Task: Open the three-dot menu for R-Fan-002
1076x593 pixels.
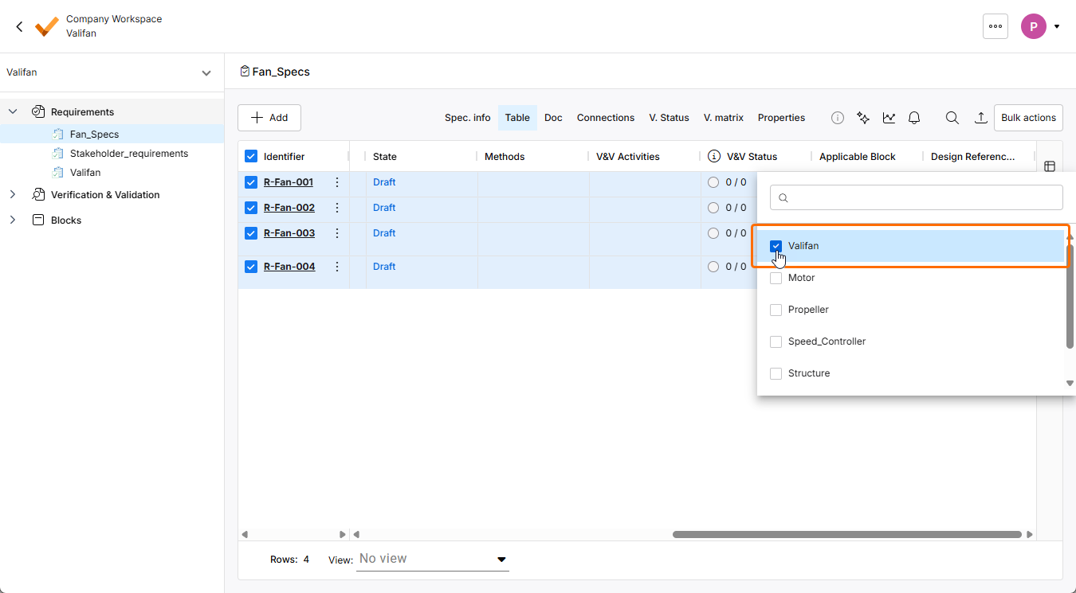Action: (x=337, y=208)
